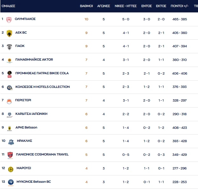The width and height of the screenshot is (198, 191).
Task: Click the Promitheas Patras team logo
Action: [10, 74]
